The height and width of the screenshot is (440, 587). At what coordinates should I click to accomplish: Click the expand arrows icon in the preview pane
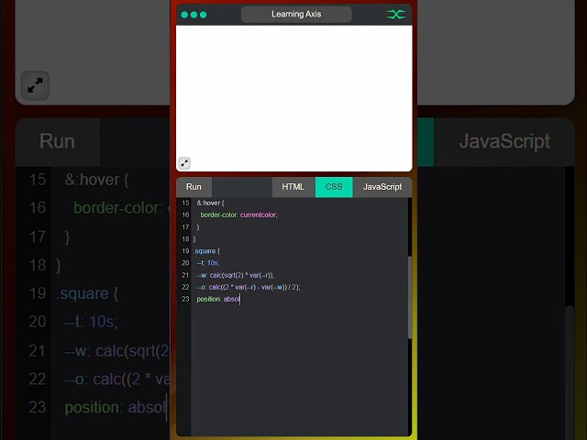tap(184, 163)
